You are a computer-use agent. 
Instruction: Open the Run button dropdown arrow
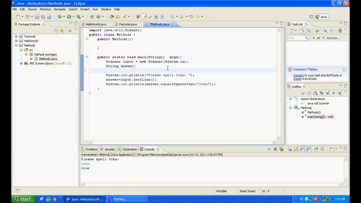tap(74, 16)
